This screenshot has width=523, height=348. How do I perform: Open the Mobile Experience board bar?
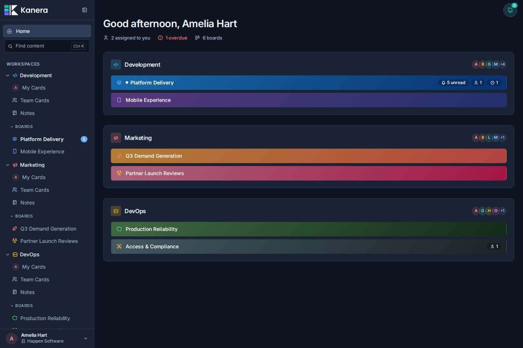click(309, 100)
